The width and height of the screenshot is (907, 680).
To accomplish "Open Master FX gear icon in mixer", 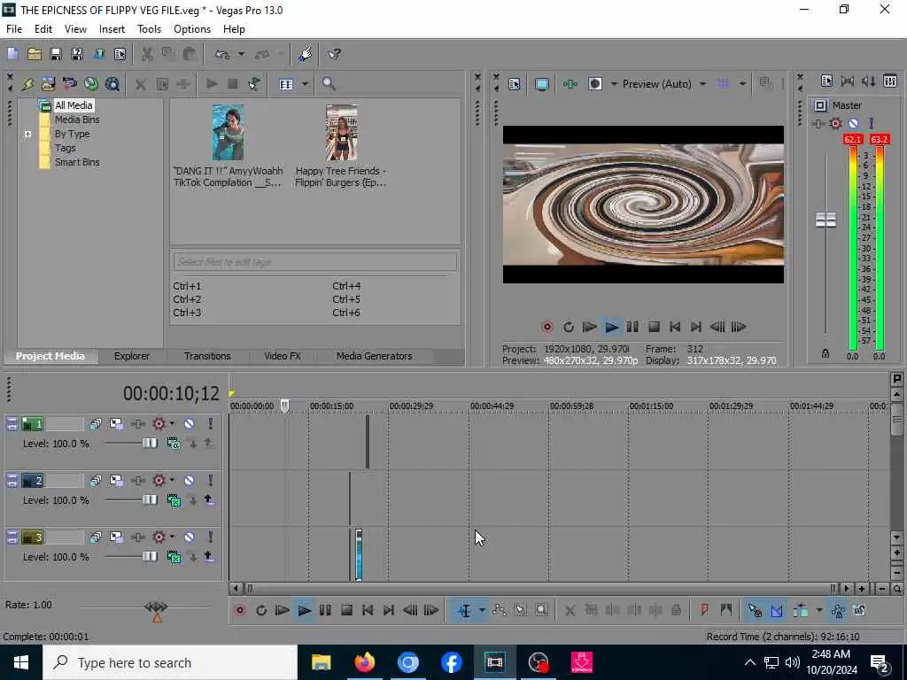I will (835, 123).
